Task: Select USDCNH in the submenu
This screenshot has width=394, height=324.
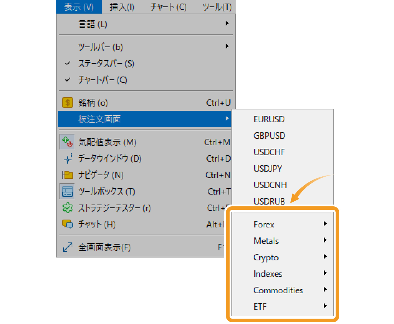Action: click(x=283, y=185)
